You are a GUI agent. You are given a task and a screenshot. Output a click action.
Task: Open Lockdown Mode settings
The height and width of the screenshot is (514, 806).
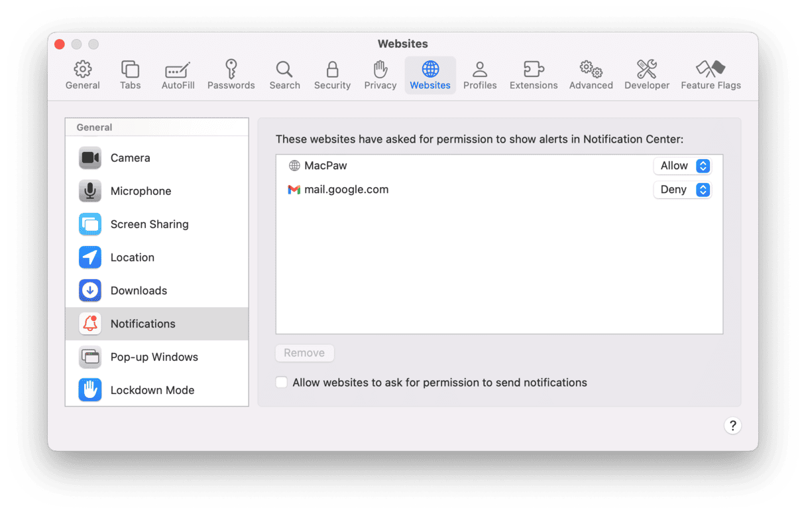152,390
